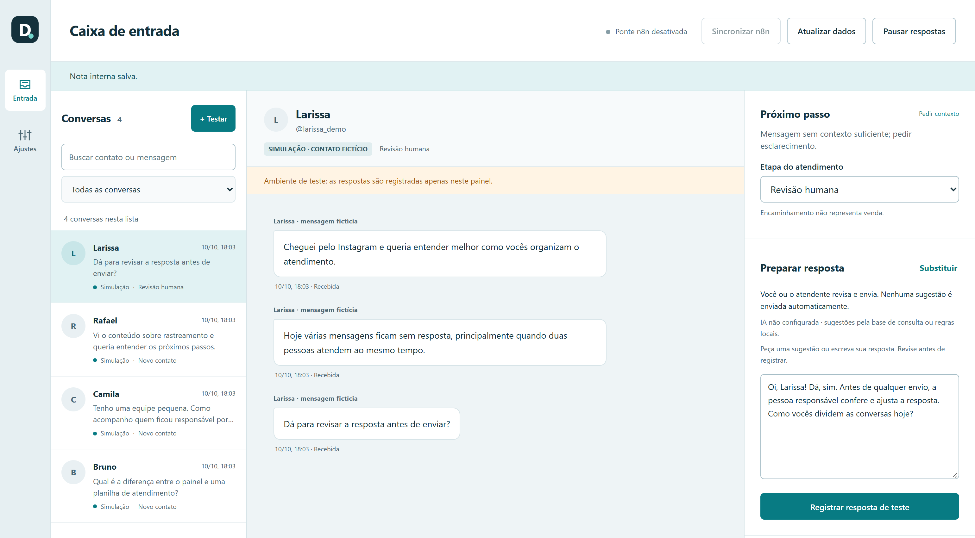
Task: Open the Bruno conversation
Action: [148, 486]
